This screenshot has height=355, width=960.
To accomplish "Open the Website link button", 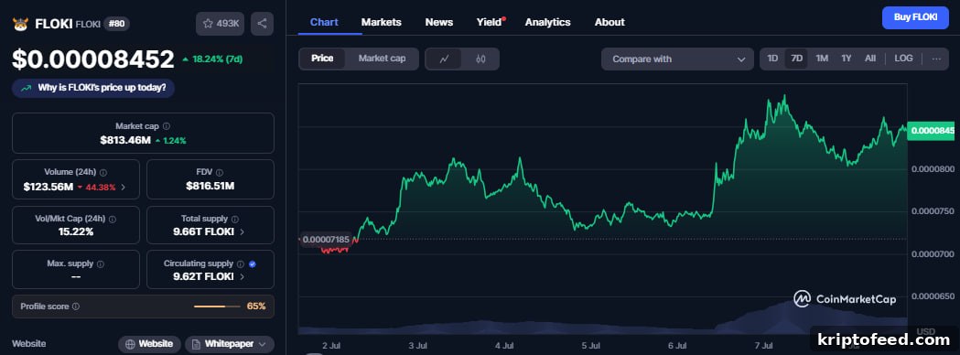I will [x=149, y=344].
